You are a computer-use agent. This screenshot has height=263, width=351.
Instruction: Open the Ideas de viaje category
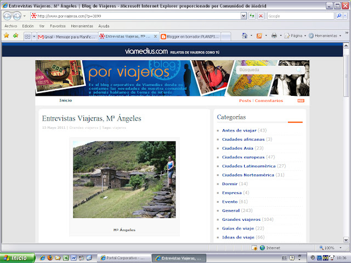238,237
